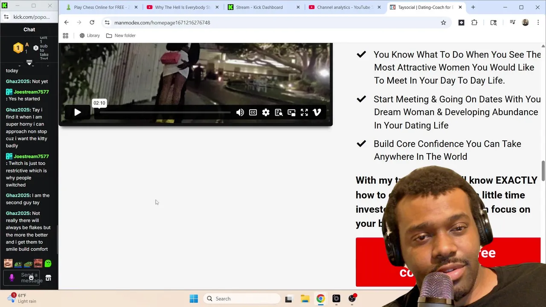View site information icon in address bar
Viewport: 546px width, 307px height.
click(x=107, y=23)
